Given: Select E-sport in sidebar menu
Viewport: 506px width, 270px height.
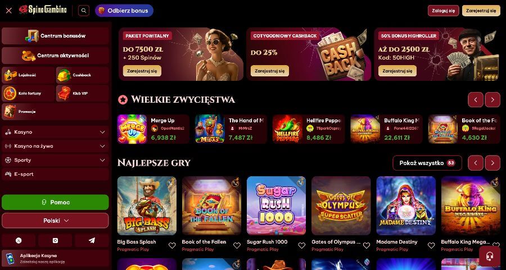Looking at the screenshot, I should coord(56,174).
